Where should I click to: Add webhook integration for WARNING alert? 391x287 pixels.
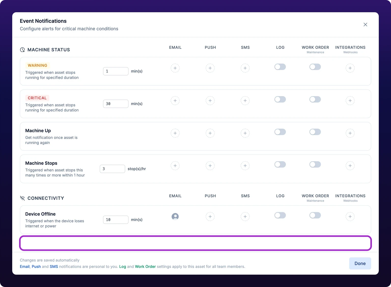350,68
